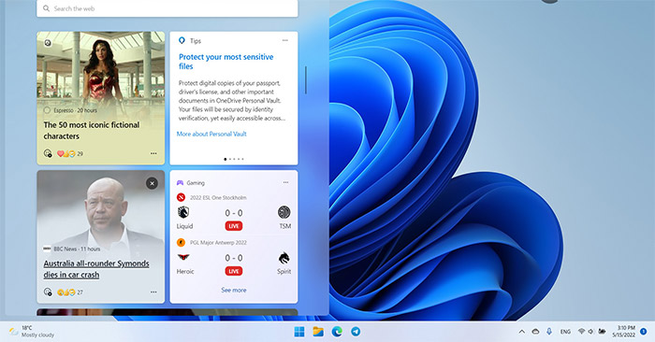The height and width of the screenshot is (342, 655).
Task: Click the reaction count 29 emojis
Action: coord(70,153)
